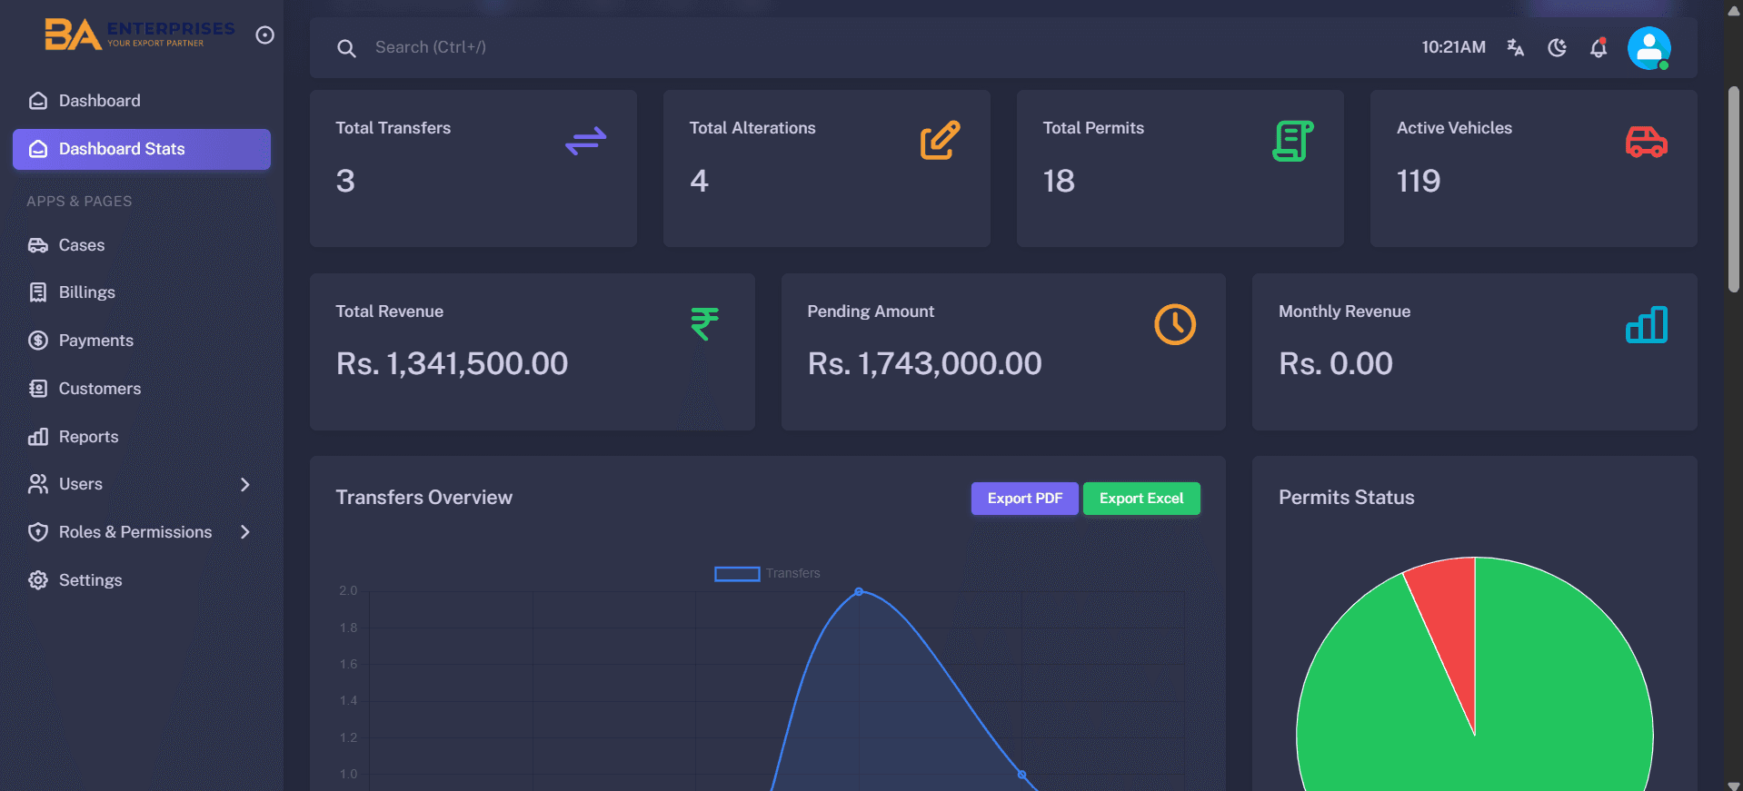Click the Monthly Revenue bar chart icon

tap(1647, 324)
